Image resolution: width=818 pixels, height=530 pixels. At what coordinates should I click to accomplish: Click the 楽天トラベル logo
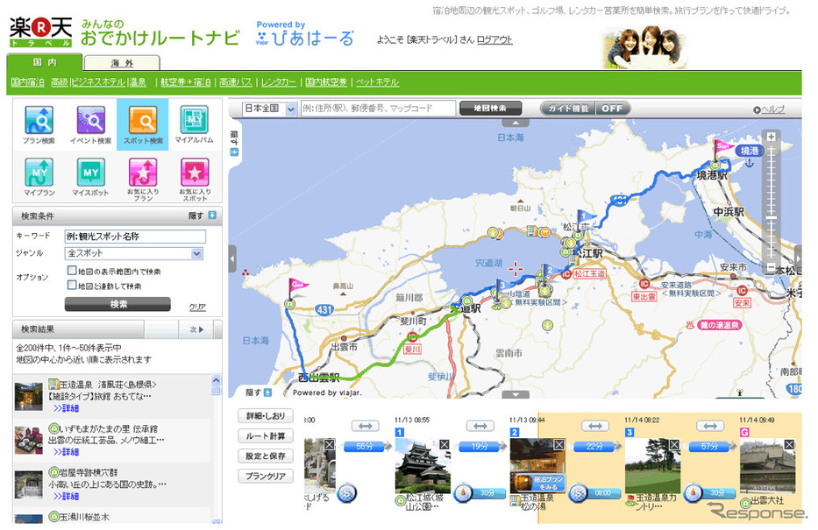pos(40,32)
